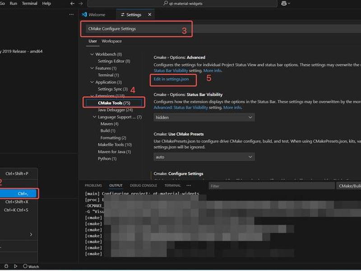Switch to the TERMINAL panel tab

click(x=172, y=186)
